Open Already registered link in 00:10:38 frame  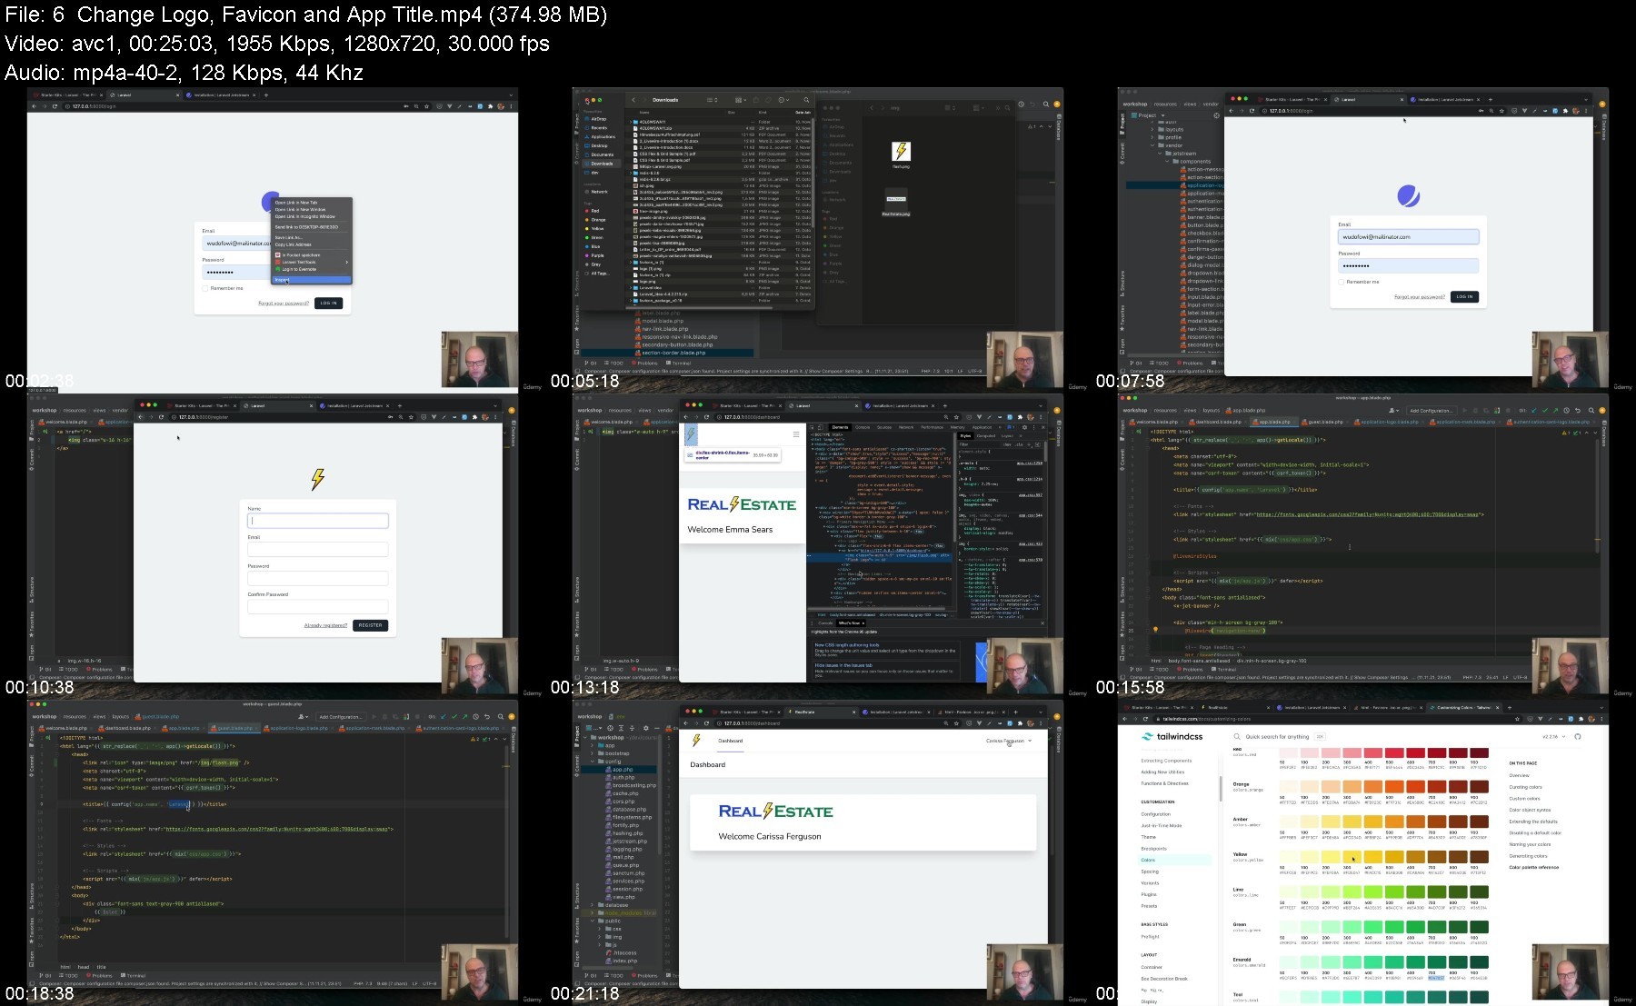(325, 625)
